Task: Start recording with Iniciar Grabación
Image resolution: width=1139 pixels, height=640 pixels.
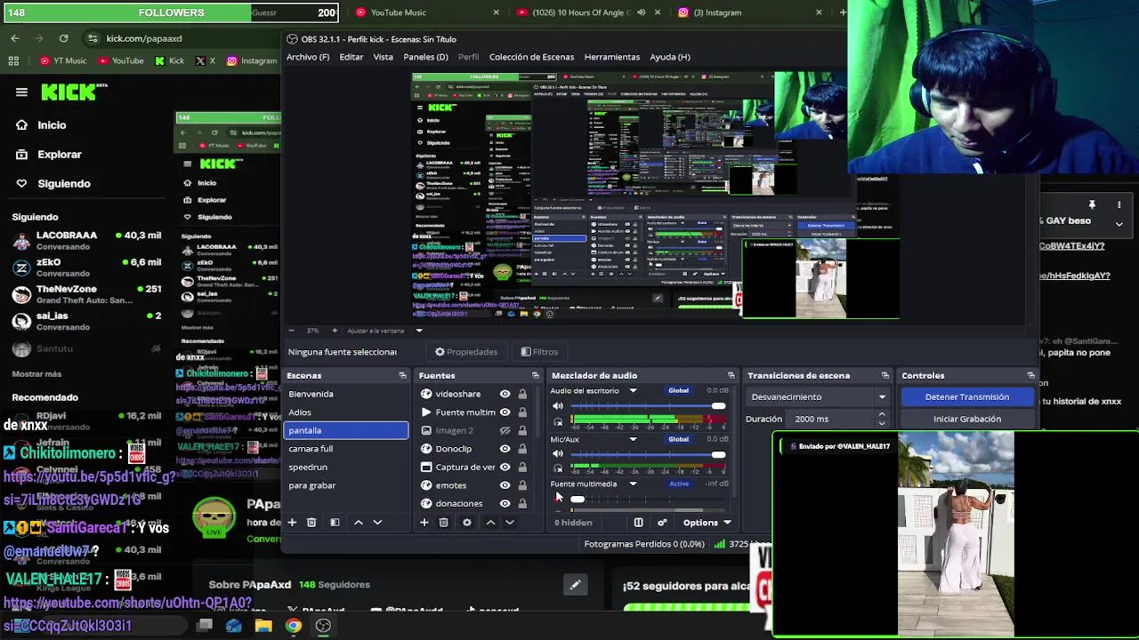Action: 967,419
